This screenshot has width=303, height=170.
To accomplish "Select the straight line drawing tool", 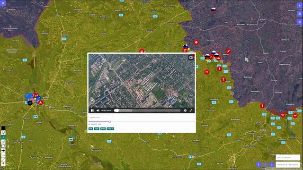I will [3, 160].
